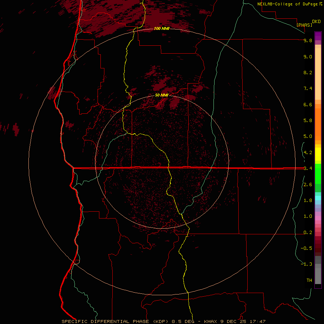This screenshot has width=324, height=324.
Task: Select the peach segment of the color bar
Action: (x=318, y=72)
